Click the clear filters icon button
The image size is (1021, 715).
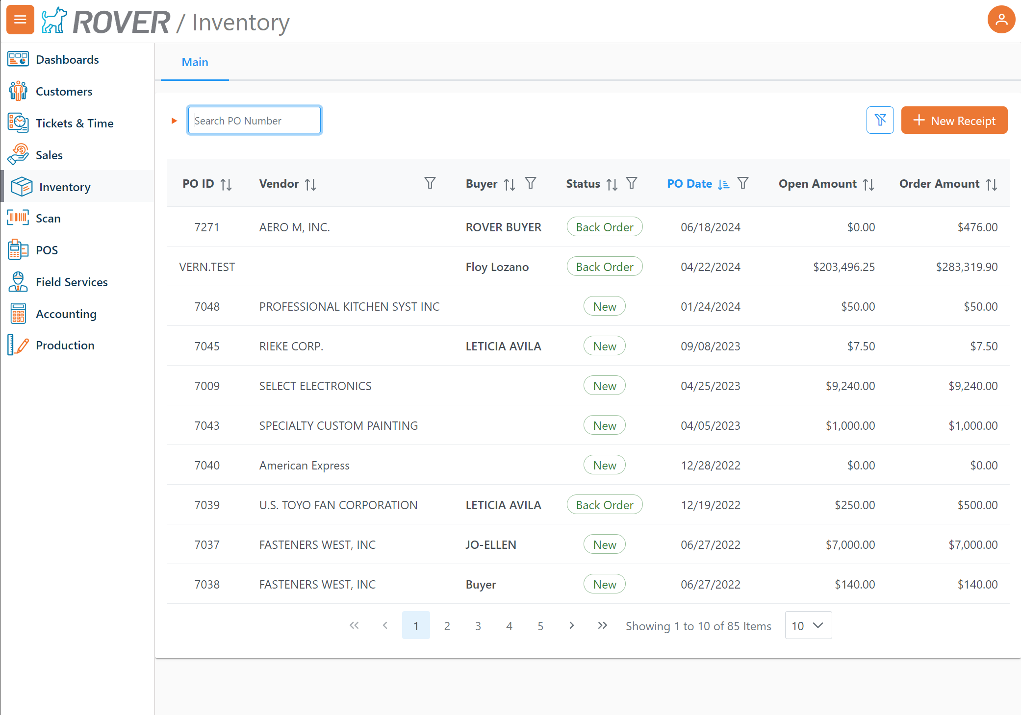(880, 120)
